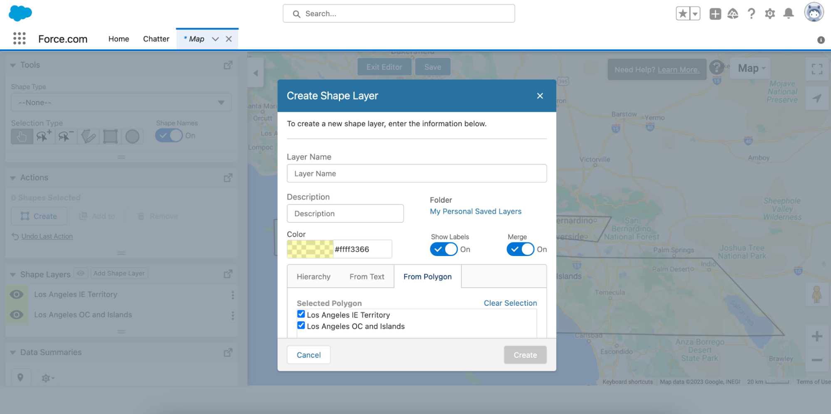Open the favorites list dropdown arrow
The height and width of the screenshot is (414, 831).
tap(695, 14)
